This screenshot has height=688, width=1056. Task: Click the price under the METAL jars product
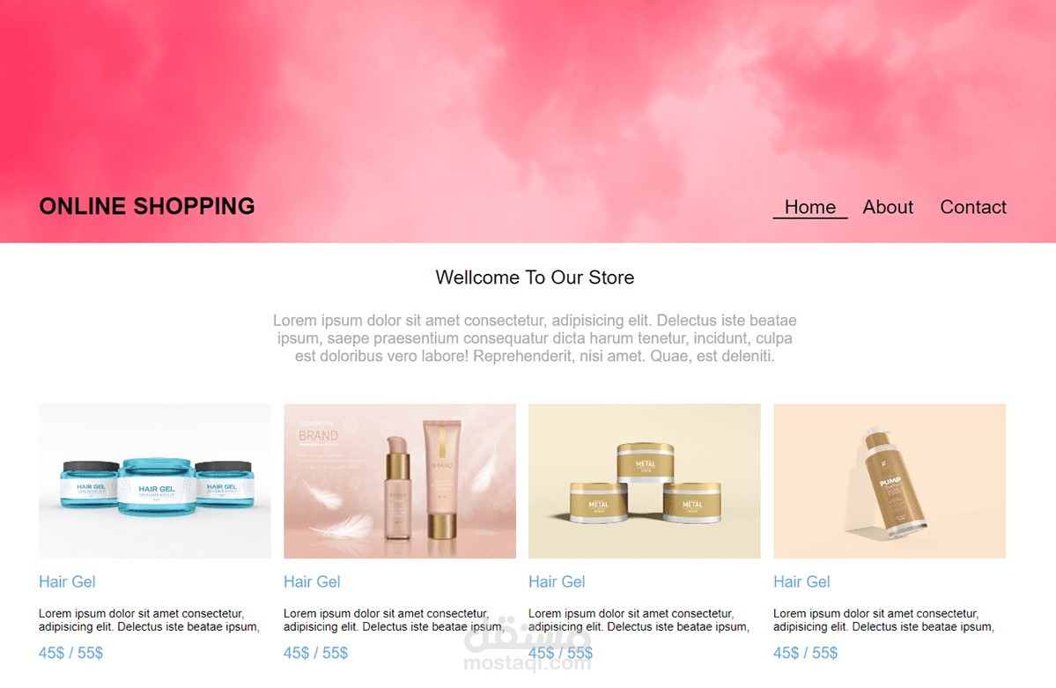pyautogui.click(x=561, y=653)
